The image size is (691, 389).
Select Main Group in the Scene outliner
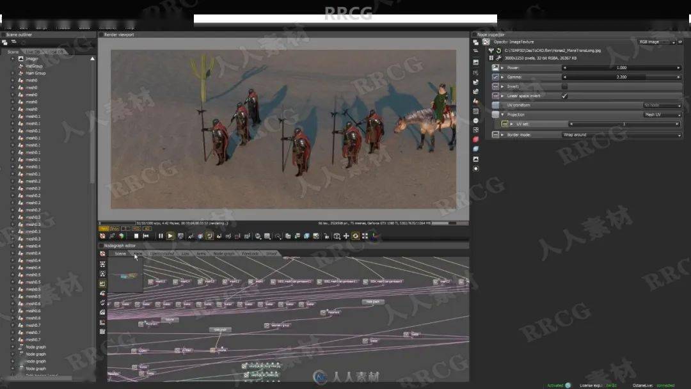tap(35, 73)
